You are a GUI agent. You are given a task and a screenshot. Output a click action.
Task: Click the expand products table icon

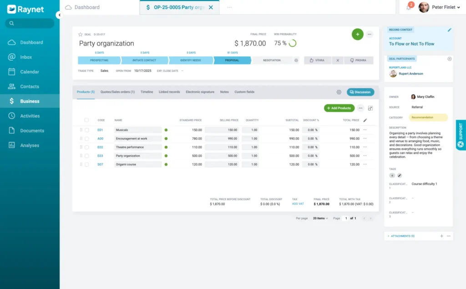pyautogui.click(x=370, y=108)
